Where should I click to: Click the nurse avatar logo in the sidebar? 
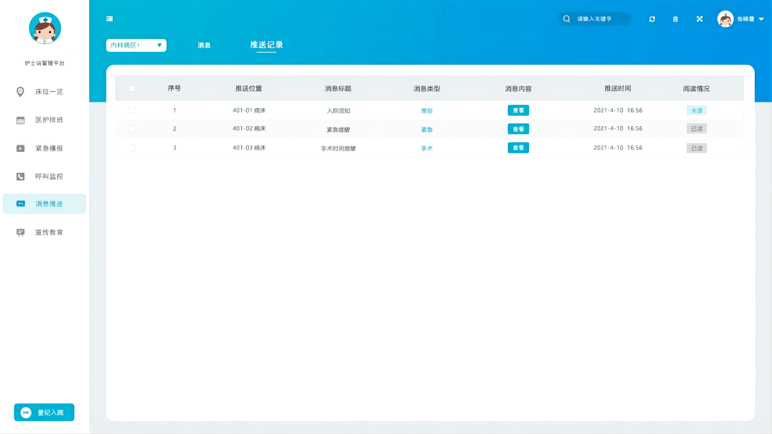click(x=45, y=28)
